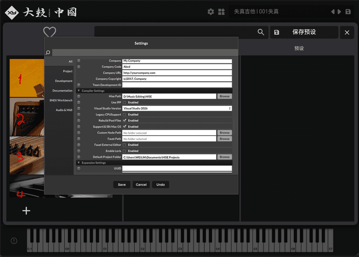The image size is (359, 257).
Task: Open the Visual Studio Version dropdown
Action: [x=177, y=108]
